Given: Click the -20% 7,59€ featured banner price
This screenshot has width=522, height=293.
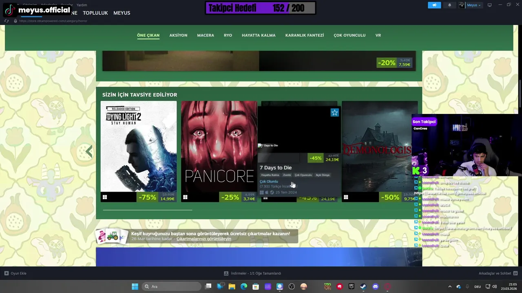Looking at the screenshot, I should pos(394,63).
